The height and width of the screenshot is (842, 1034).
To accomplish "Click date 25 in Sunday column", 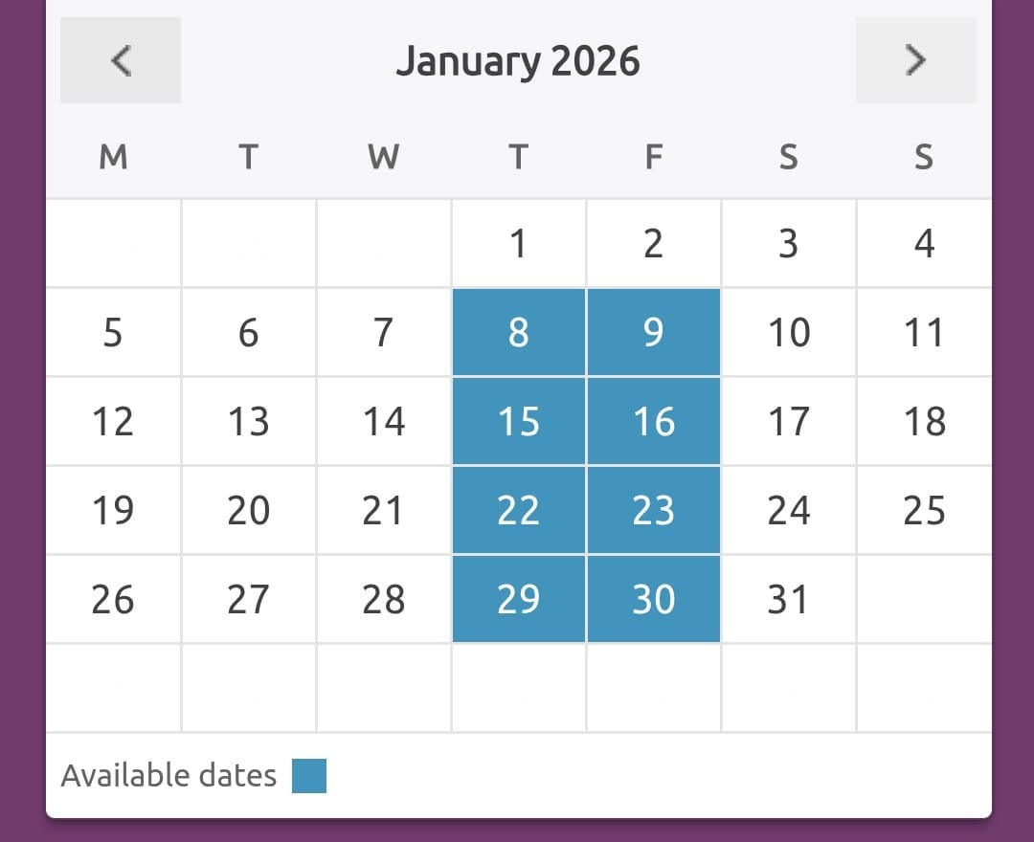I will 924,510.
